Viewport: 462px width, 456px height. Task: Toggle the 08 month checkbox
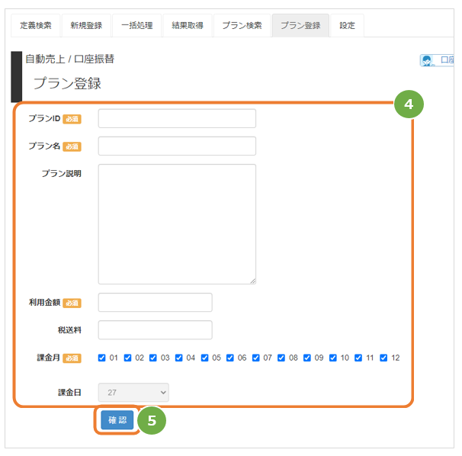[281, 358]
